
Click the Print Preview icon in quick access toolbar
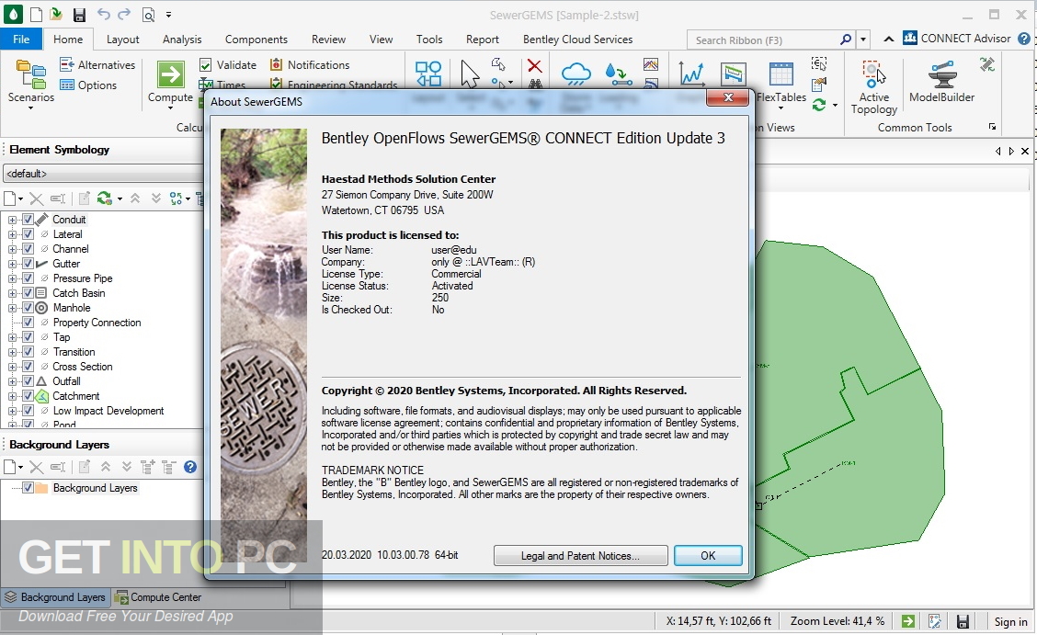click(x=148, y=15)
